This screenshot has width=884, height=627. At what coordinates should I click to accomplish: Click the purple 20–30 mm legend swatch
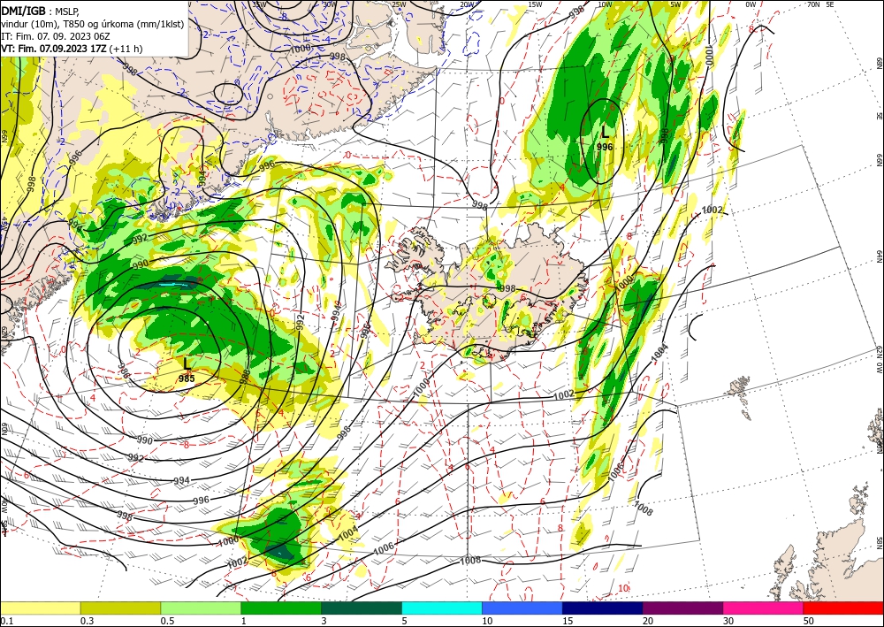tap(682, 608)
